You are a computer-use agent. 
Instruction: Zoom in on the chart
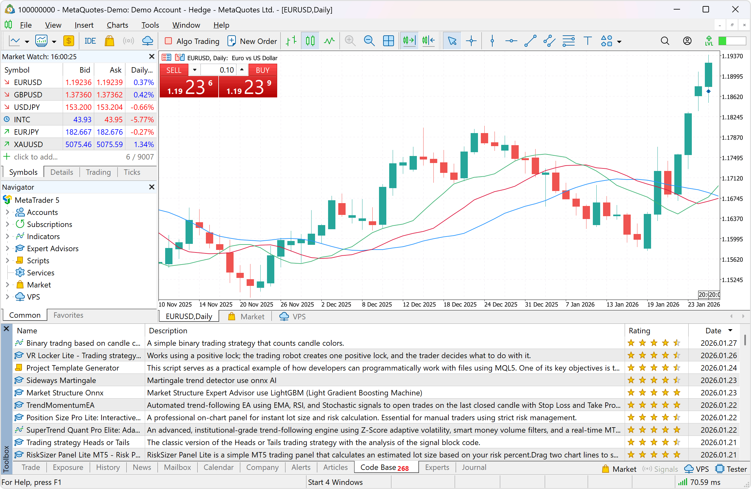pyautogui.click(x=350, y=41)
